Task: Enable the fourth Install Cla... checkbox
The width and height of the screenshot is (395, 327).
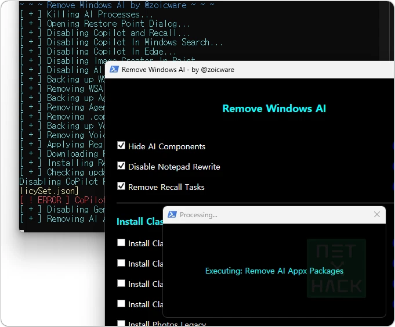Action: [121, 304]
